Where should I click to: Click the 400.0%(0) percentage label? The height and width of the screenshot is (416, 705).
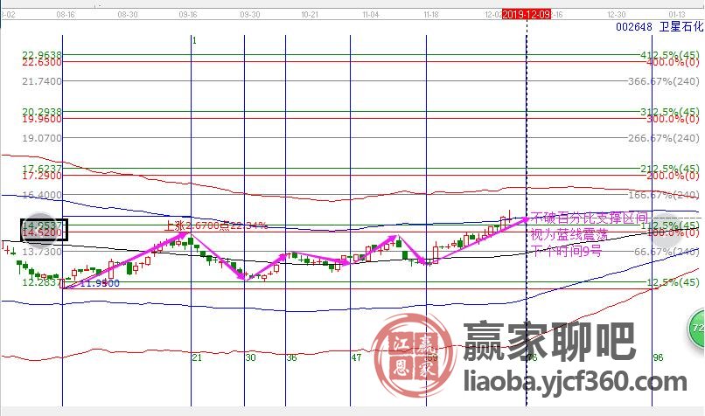pyautogui.click(x=674, y=62)
